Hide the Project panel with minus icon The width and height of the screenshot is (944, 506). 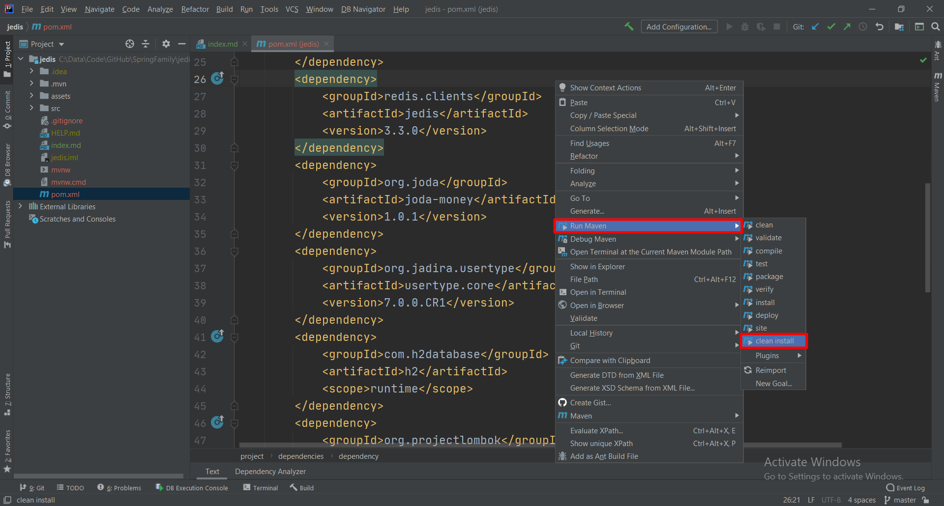pyautogui.click(x=182, y=44)
